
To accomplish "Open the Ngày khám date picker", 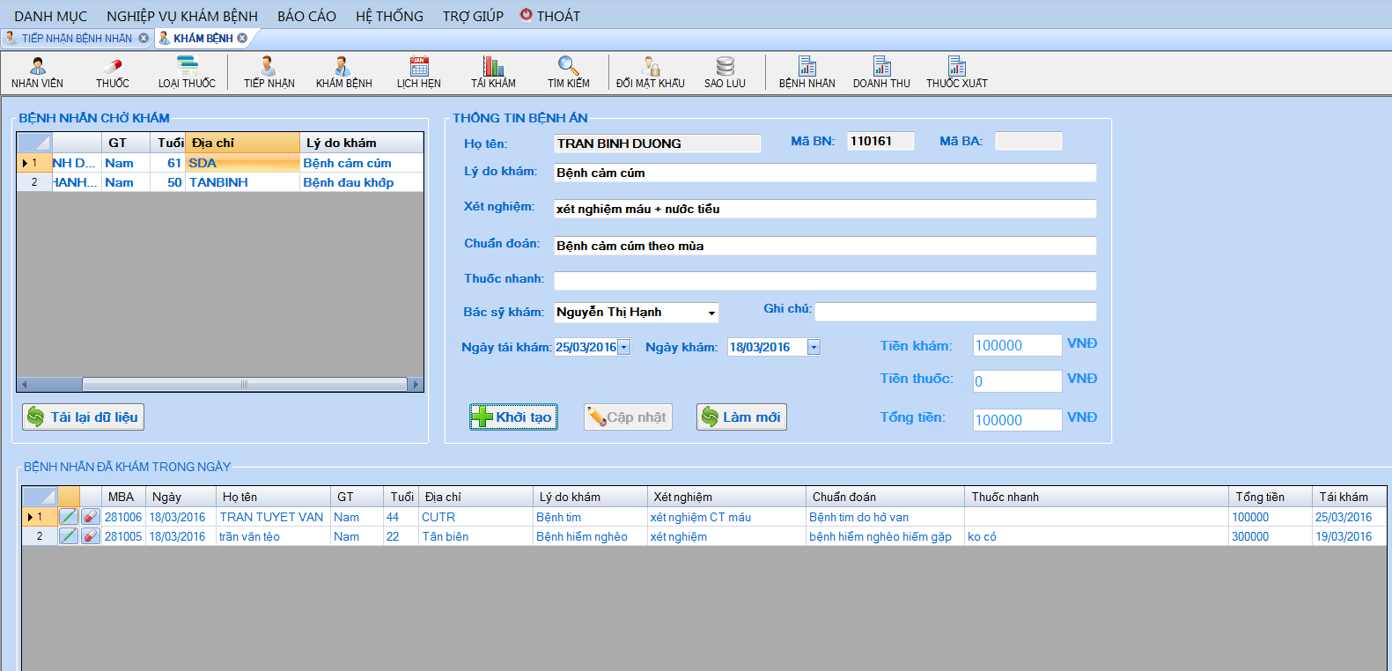I will tap(814, 347).
